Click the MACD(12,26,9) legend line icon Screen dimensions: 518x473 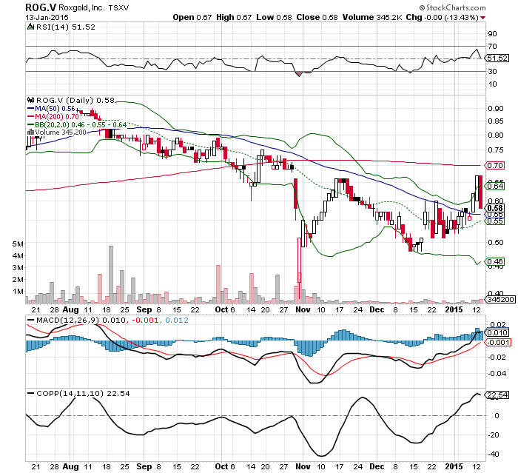pyautogui.click(x=30, y=318)
